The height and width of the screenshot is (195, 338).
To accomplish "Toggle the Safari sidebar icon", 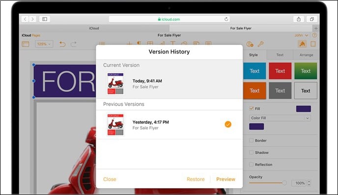I will click(45, 19).
